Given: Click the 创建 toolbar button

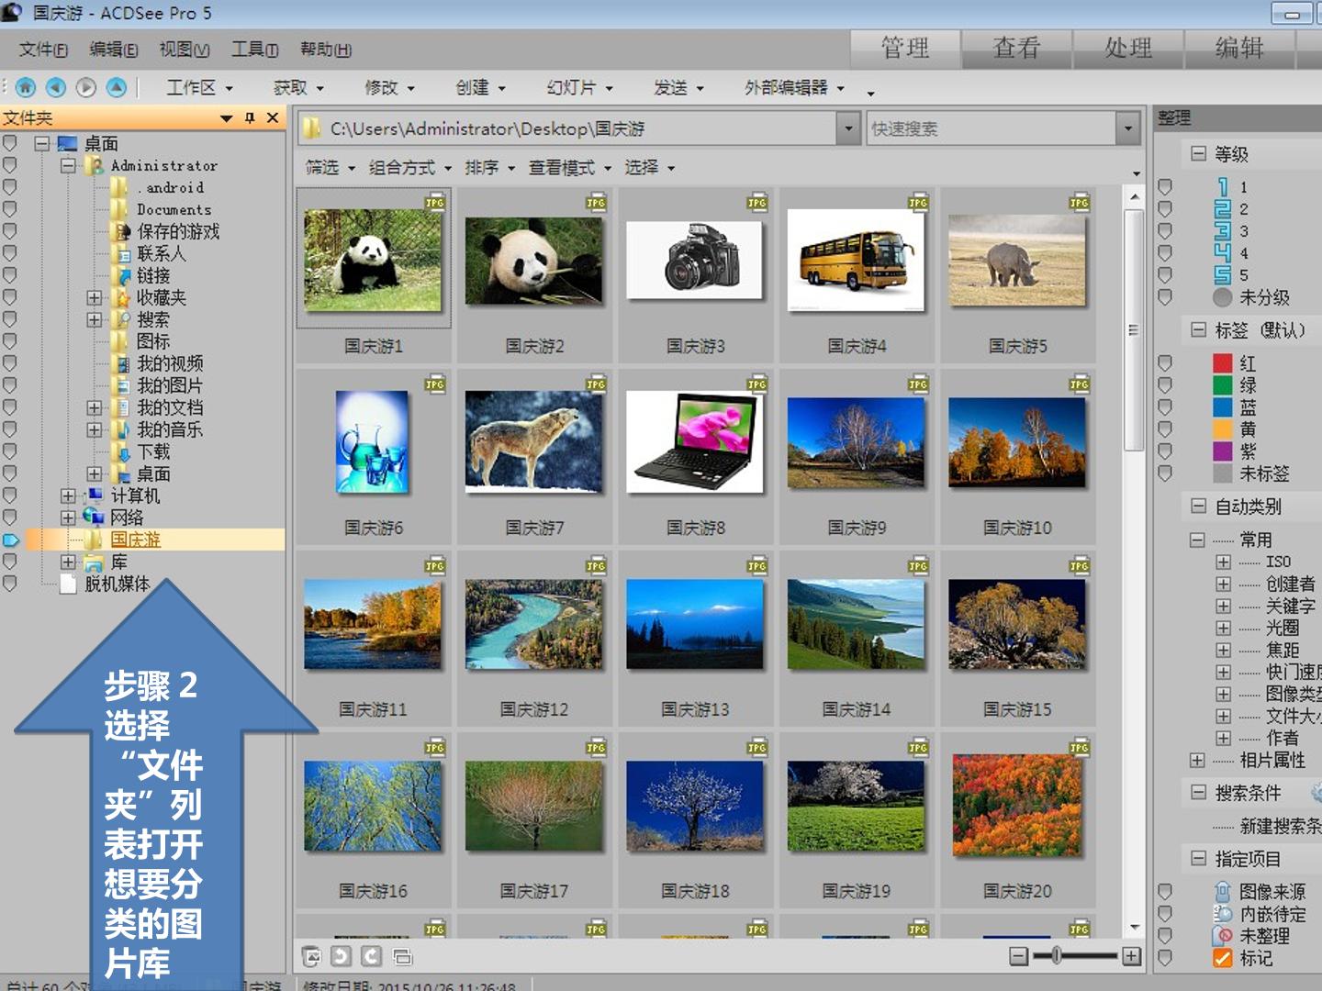Looking at the screenshot, I should (x=480, y=88).
